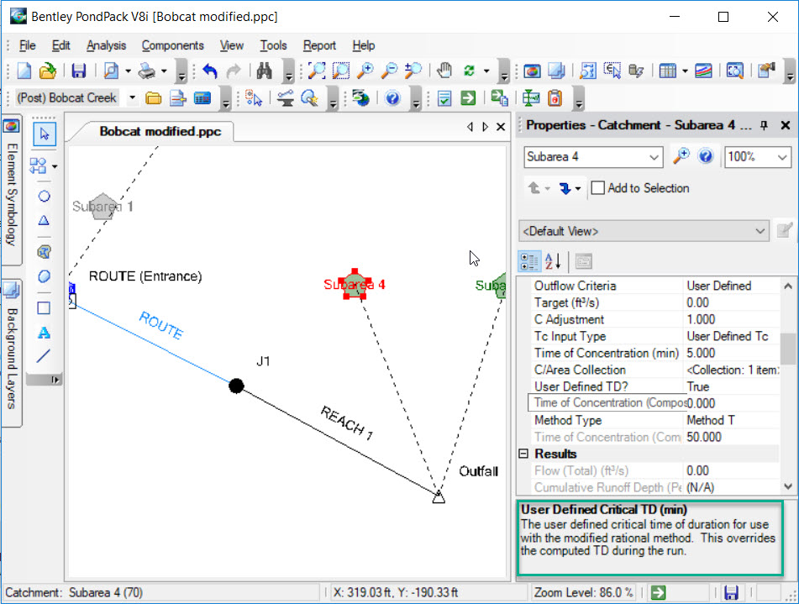Expand the refresh dropdown arrow
The width and height of the screenshot is (799, 604).
point(486,71)
